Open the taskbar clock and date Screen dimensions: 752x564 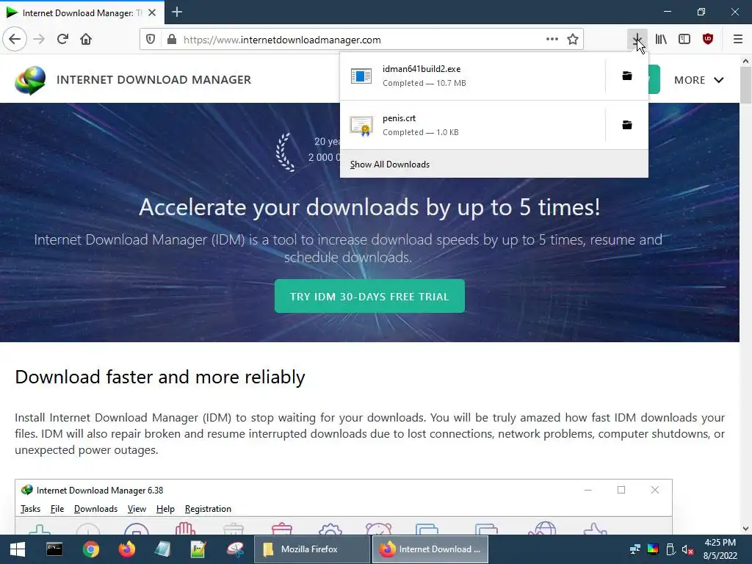[x=720, y=549]
